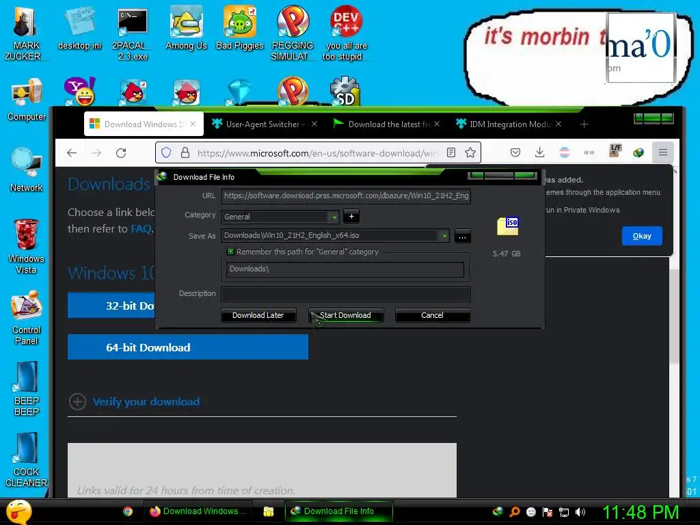Click the Firefox address bar URL

pos(317,153)
